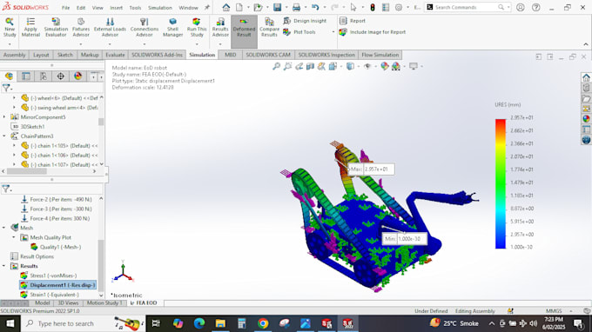Click Run This Study

(x=197, y=28)
